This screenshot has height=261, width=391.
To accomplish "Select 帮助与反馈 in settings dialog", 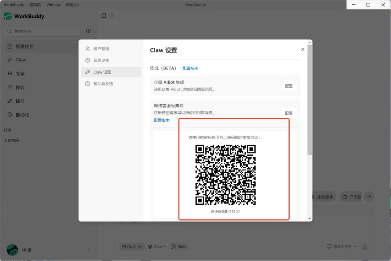I will pyautogui.click(x=111, y=84).
